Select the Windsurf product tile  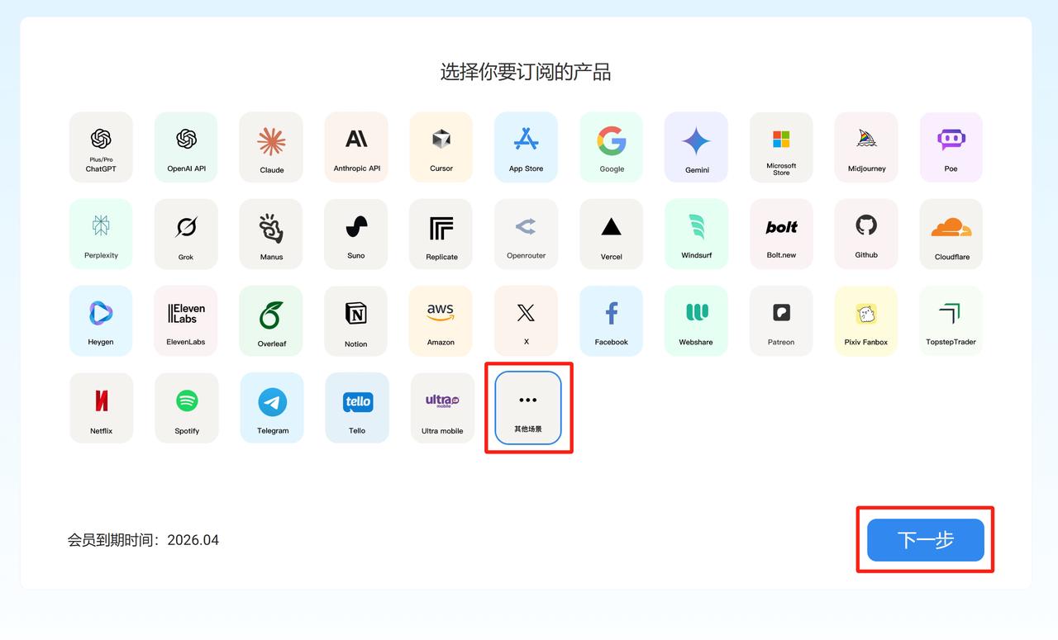tap(696, 234)
